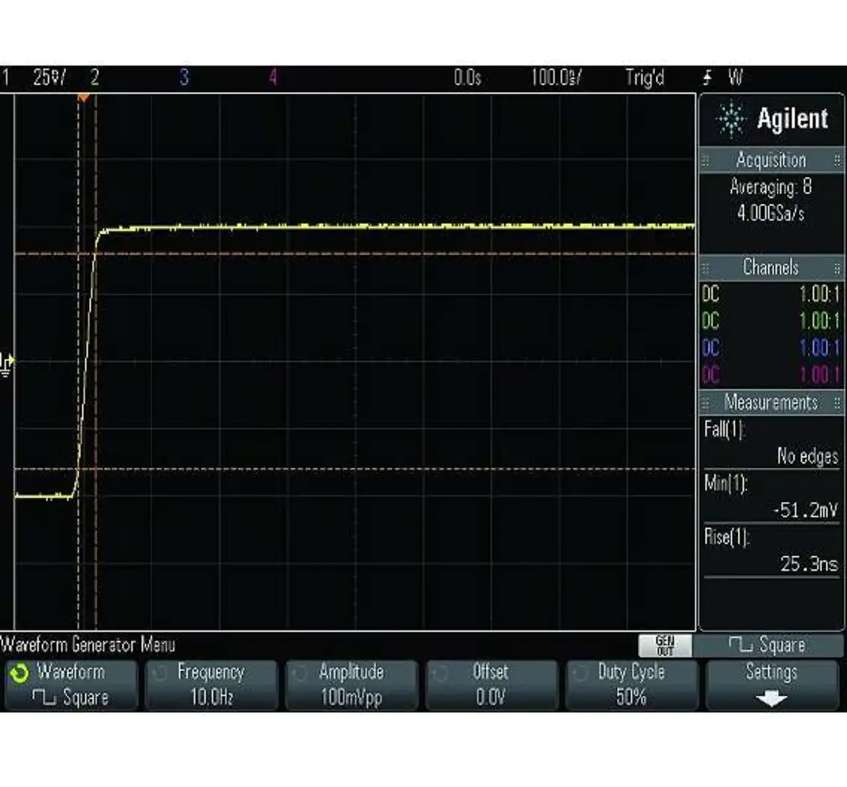
Task: Click the channel 1 ground level marker
Action: [x=7, y=364]
